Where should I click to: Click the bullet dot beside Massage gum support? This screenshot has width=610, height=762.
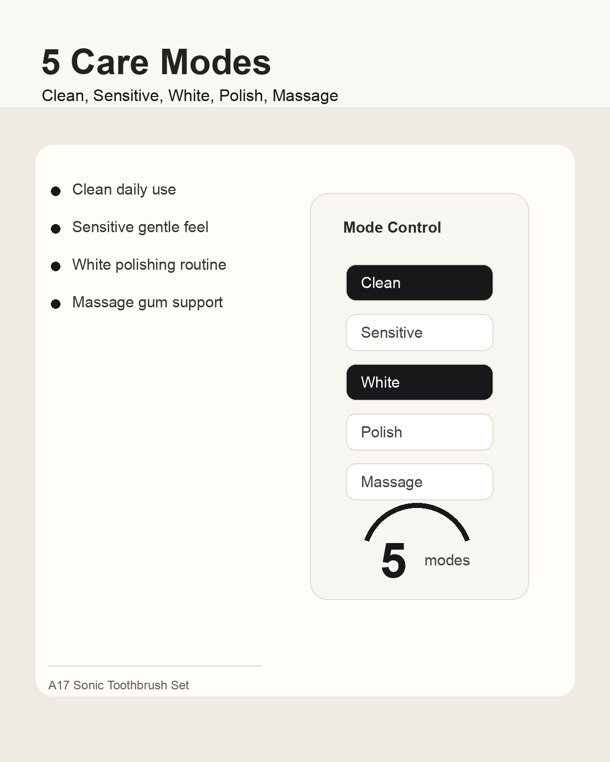click(x=56, y=304)
